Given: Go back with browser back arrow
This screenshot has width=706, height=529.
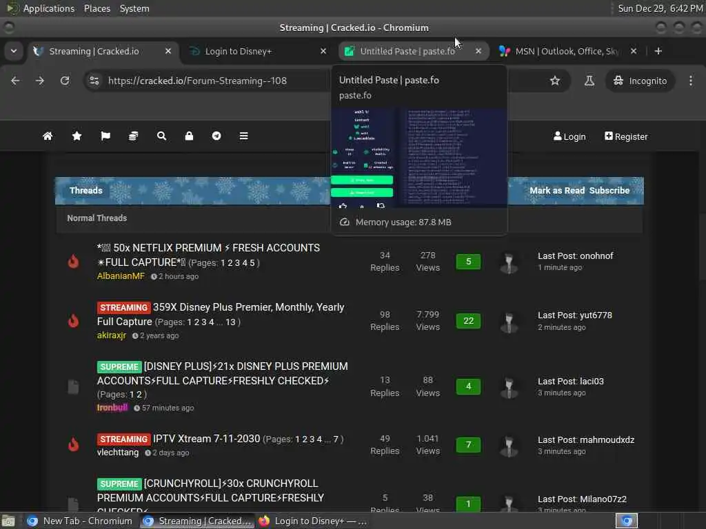Looking at the screenshot, I should 15,81.
